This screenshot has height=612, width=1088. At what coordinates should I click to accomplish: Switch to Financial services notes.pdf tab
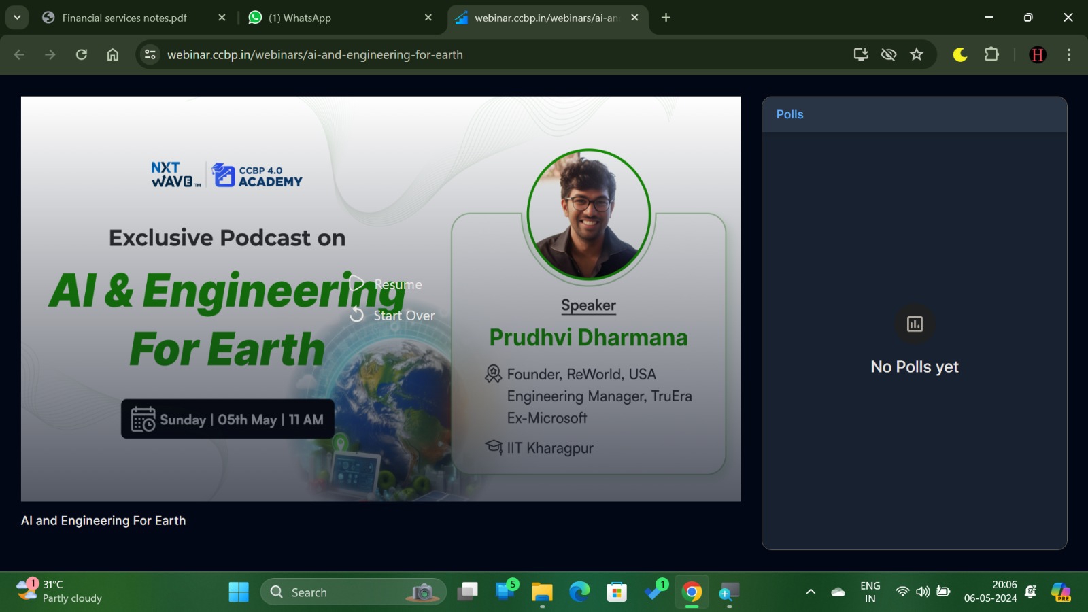tap(124, 18)
